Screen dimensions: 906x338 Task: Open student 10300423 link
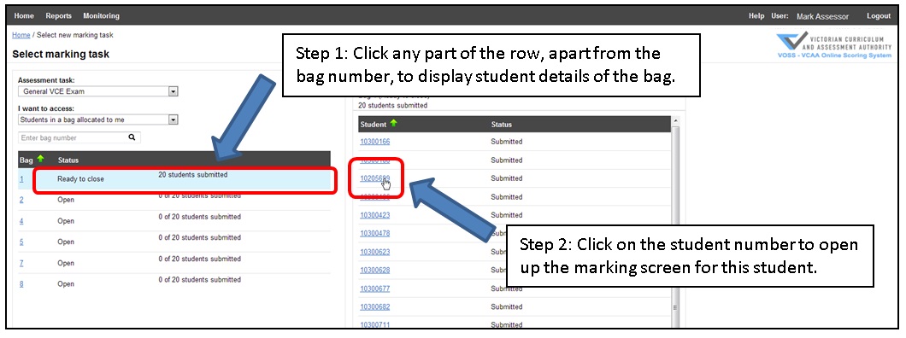coord(375,215)
